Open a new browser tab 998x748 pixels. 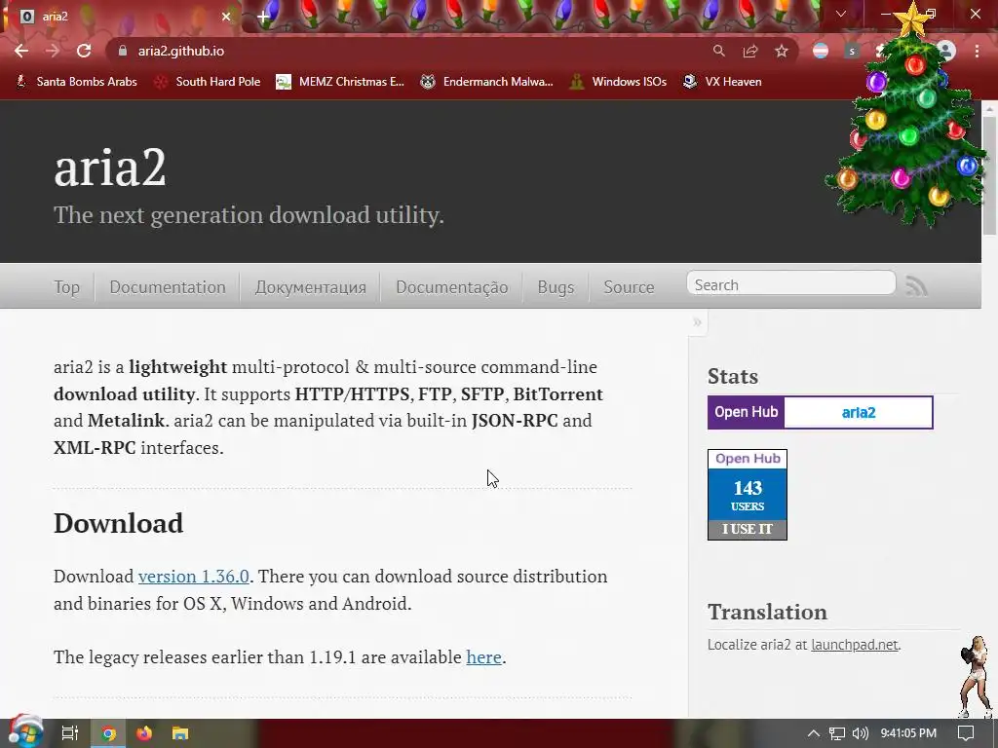click(263, 16)
